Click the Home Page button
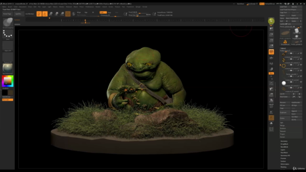Screen dimensions: 306x172 click(7, 14)
